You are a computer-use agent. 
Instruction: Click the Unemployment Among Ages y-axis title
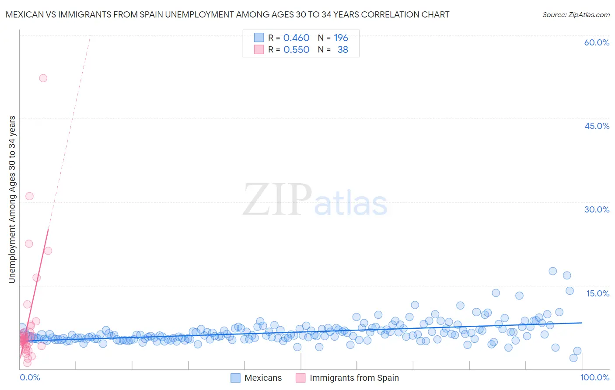12,199
